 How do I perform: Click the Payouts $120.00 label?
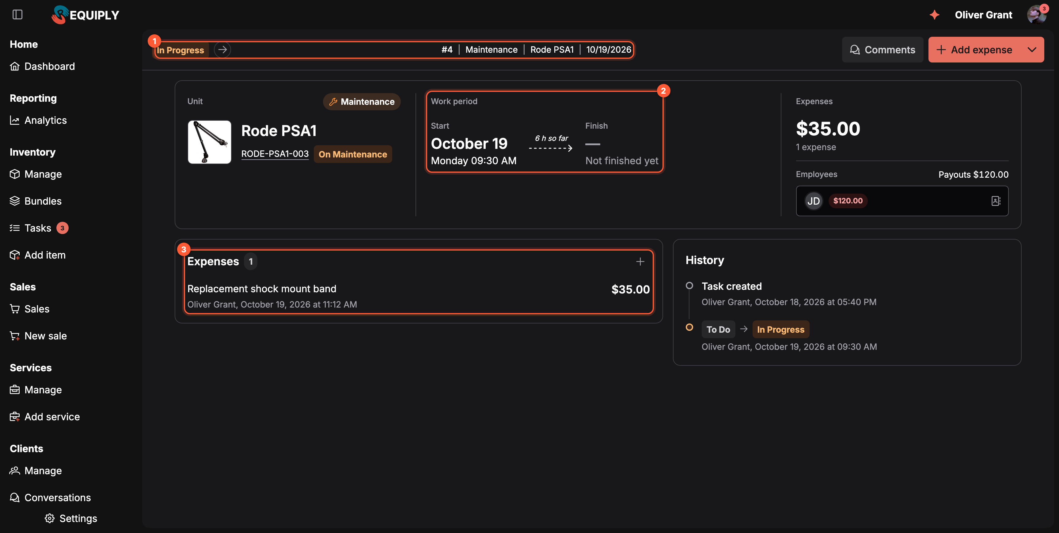973,174
